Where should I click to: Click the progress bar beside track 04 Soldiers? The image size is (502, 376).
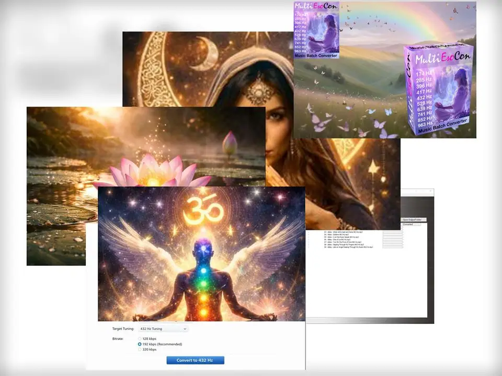point(392,234)
